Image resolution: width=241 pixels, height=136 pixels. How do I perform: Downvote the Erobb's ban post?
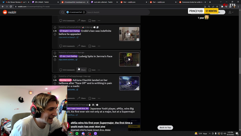[x=55, y=34]
